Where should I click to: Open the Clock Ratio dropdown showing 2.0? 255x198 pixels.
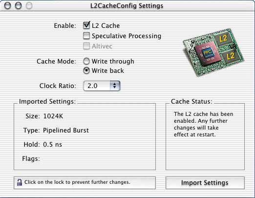[x=102, y=86]
